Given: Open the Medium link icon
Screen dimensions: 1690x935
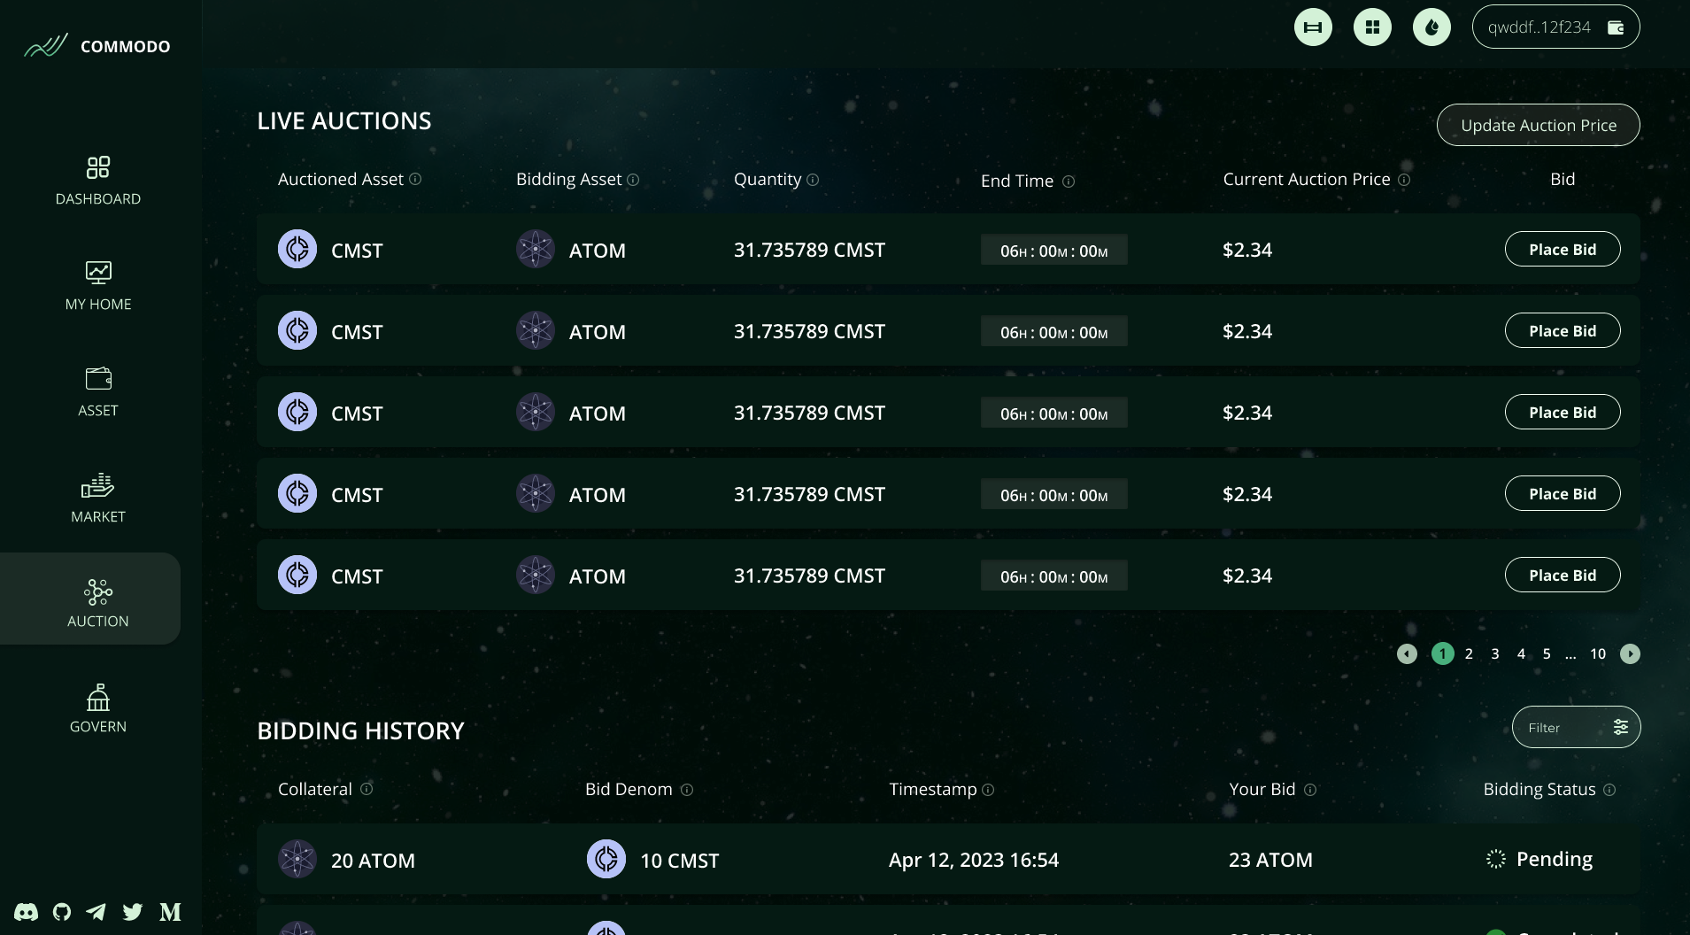Looking at the screenshot, I should 170,912.
